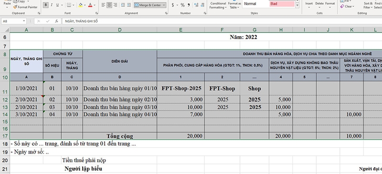The height and width of the screenshot is (174, 382).
Task: Center text horizontally
Action: 109,5
